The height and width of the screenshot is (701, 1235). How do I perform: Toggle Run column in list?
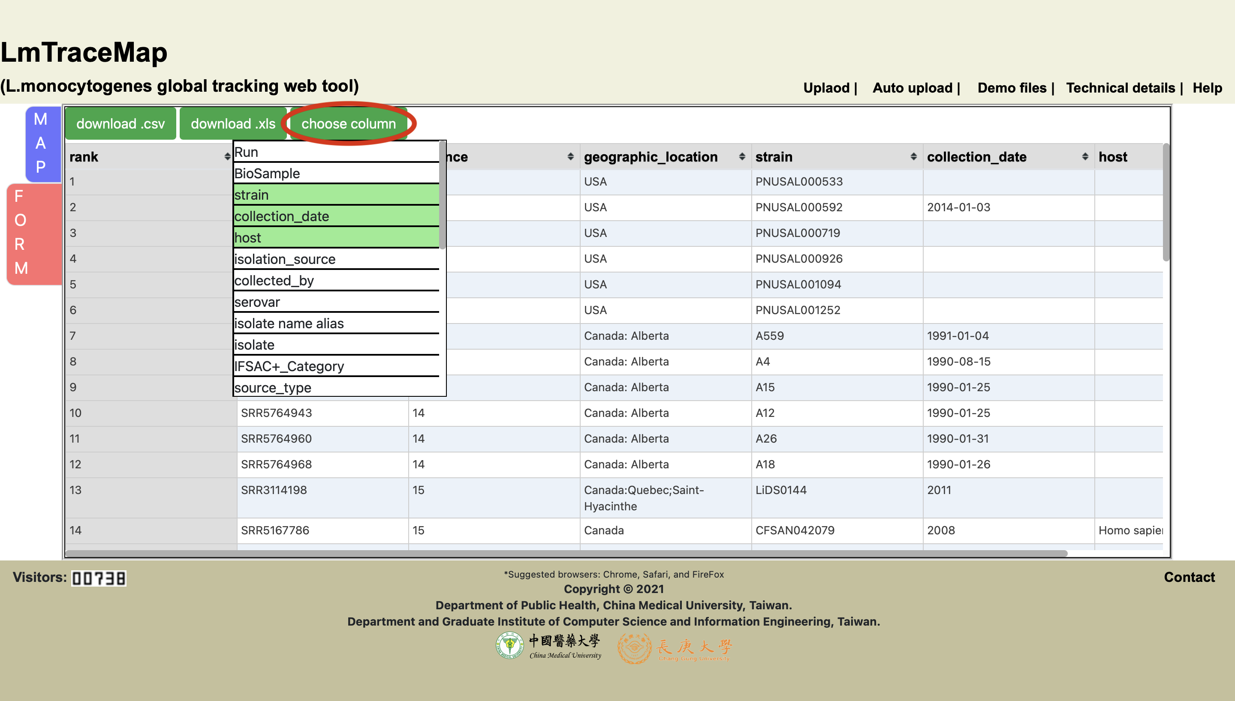pos(336,152)
